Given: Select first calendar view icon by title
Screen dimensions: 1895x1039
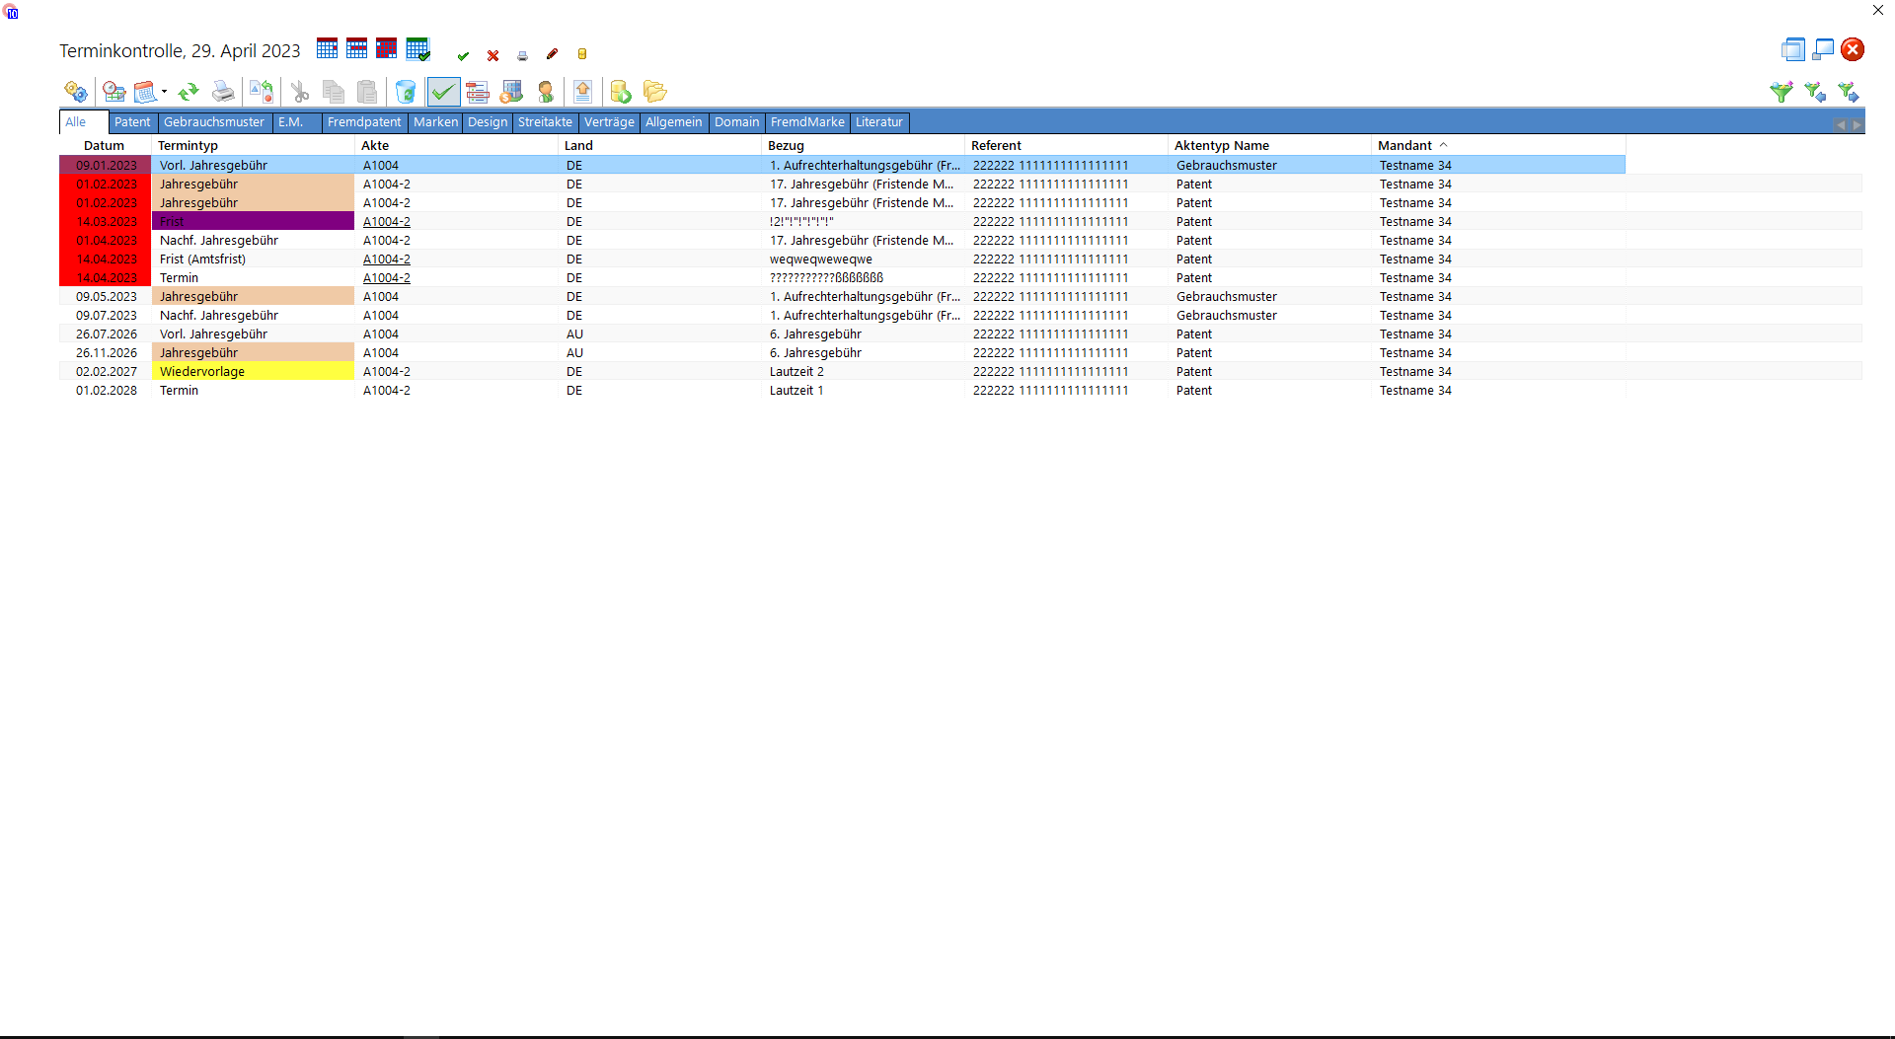Looking at the screenshot, I should 328,48.
